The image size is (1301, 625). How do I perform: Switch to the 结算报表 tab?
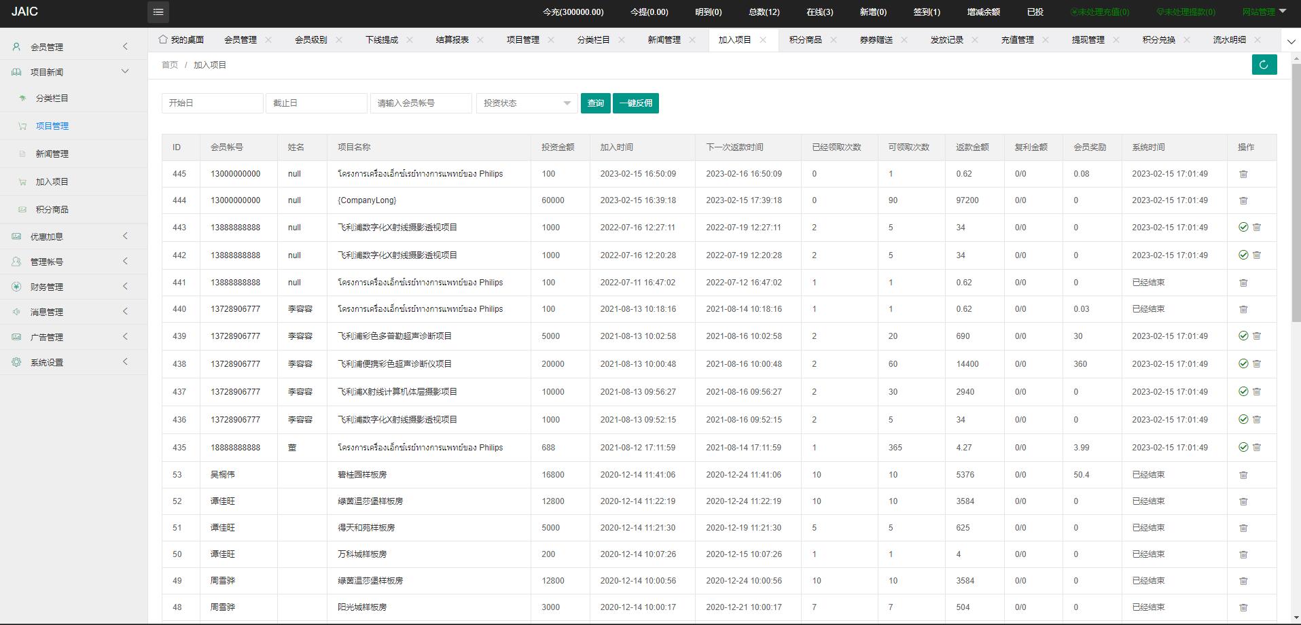452,40
